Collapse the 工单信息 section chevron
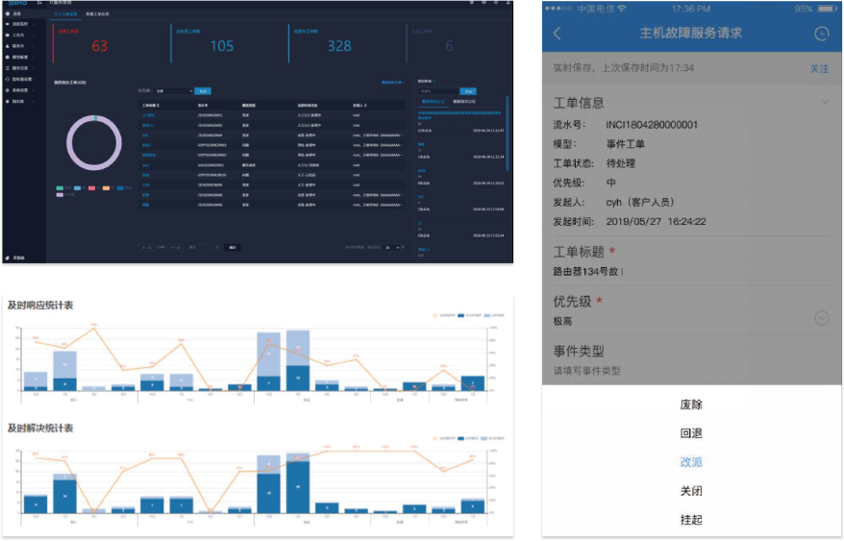This screenshot has height=541, width=844. click(x=823, y=102)
